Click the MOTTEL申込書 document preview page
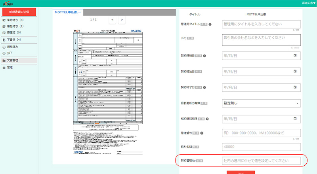 point(108,92)
